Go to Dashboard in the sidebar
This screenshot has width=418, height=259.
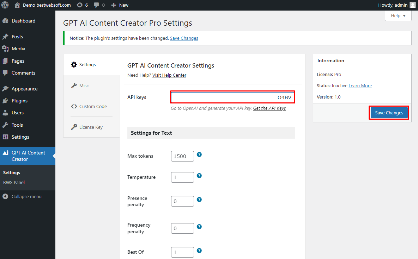(24, 21)
